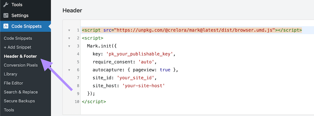
Task: Click the Code Snippets plugin icon
Action: coord(6,26)
